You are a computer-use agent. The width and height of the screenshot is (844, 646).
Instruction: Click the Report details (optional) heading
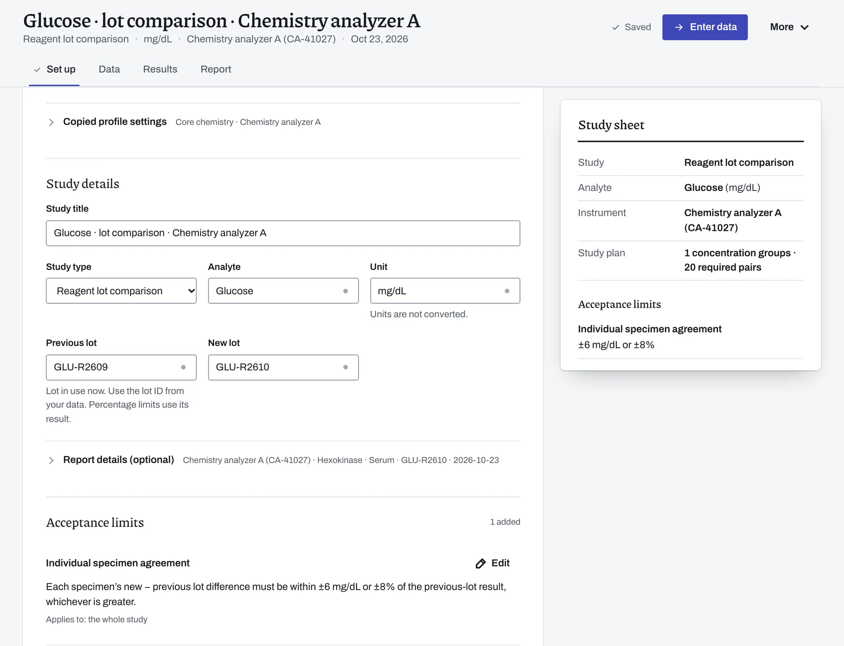pos(119,460)
